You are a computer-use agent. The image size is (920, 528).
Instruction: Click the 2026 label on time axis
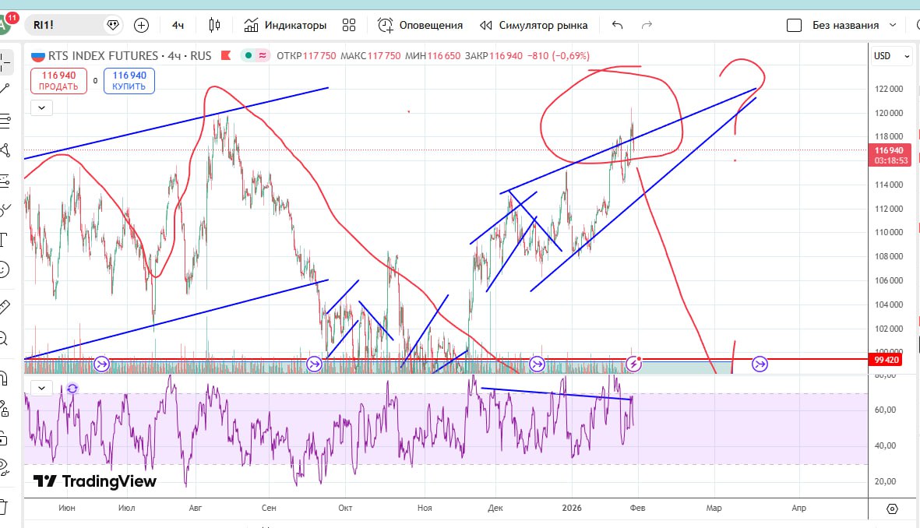(x=572, y=508)
